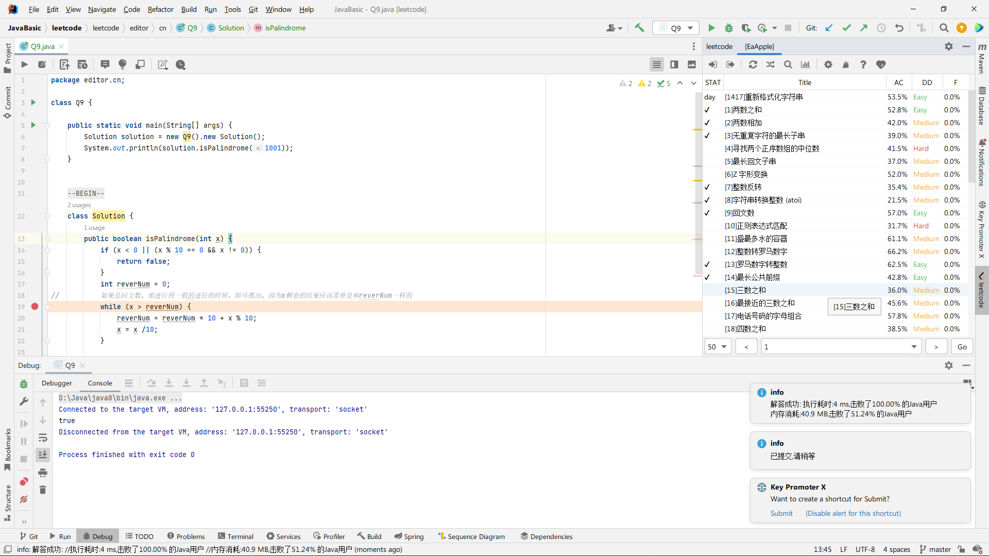Click the refresh icon in leetcode panel

tap(753, 64)
